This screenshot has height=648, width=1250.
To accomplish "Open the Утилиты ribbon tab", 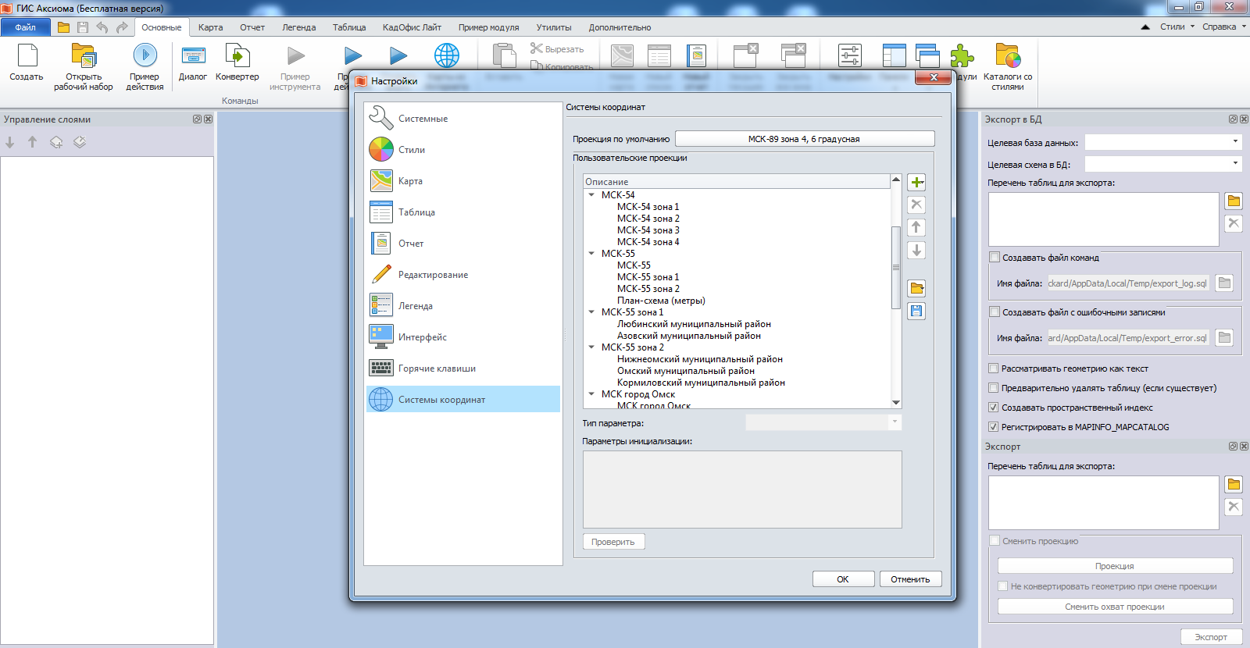I will tap(553, 27).
